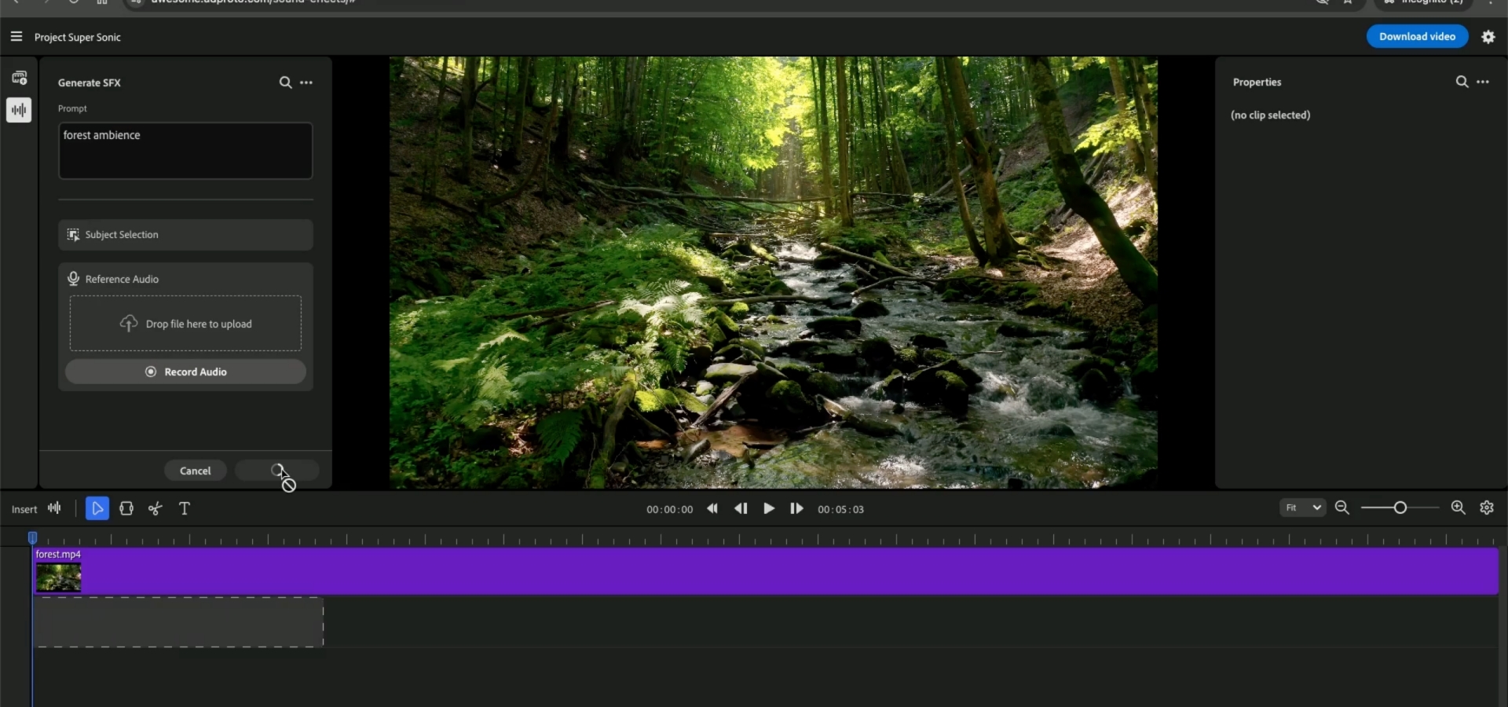Open the hamburger main menu

point(16,37)
